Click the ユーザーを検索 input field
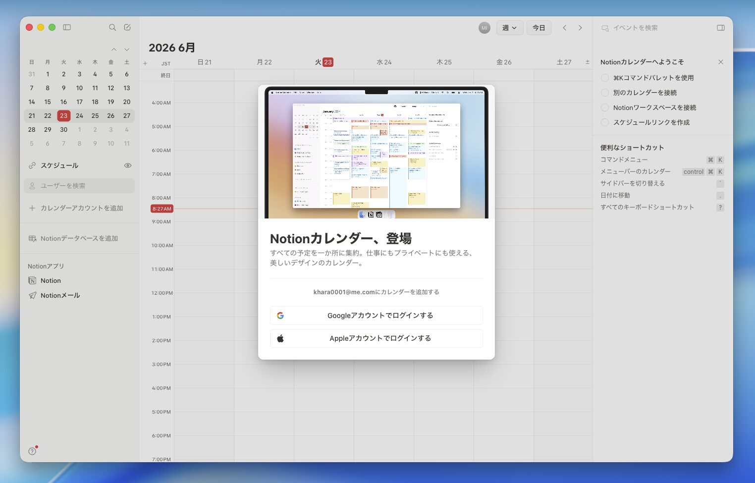This screenshot has width=755, height=483. (79, 186)
